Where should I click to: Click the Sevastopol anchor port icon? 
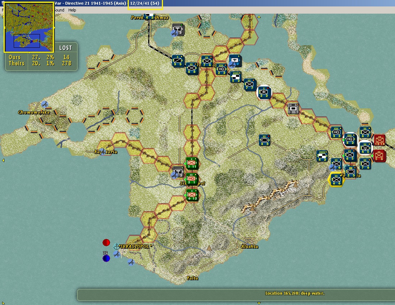pos(116,247)
